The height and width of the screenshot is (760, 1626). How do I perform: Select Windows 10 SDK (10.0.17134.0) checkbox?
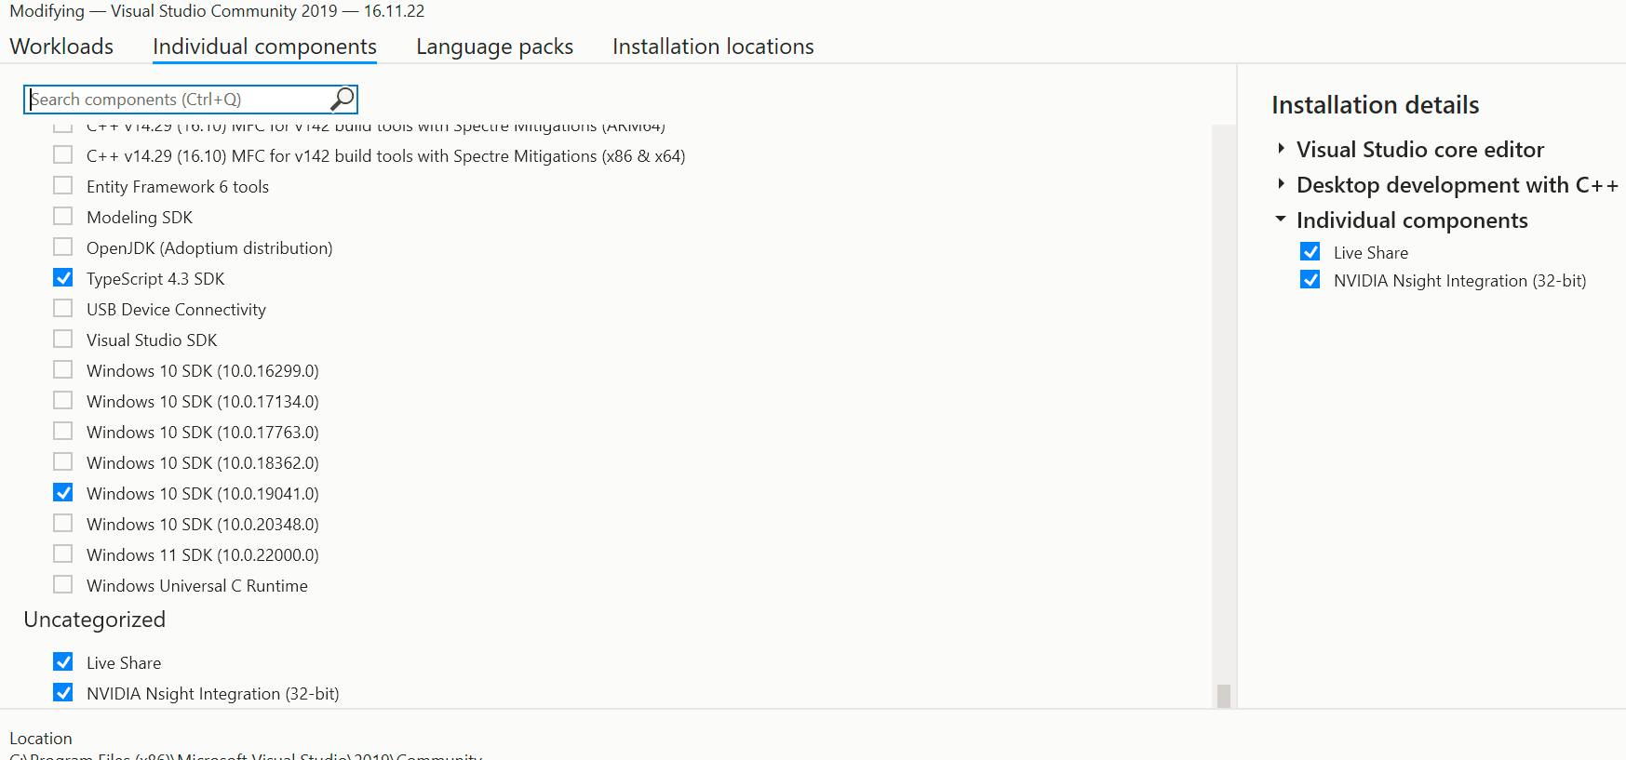[63, 400]
